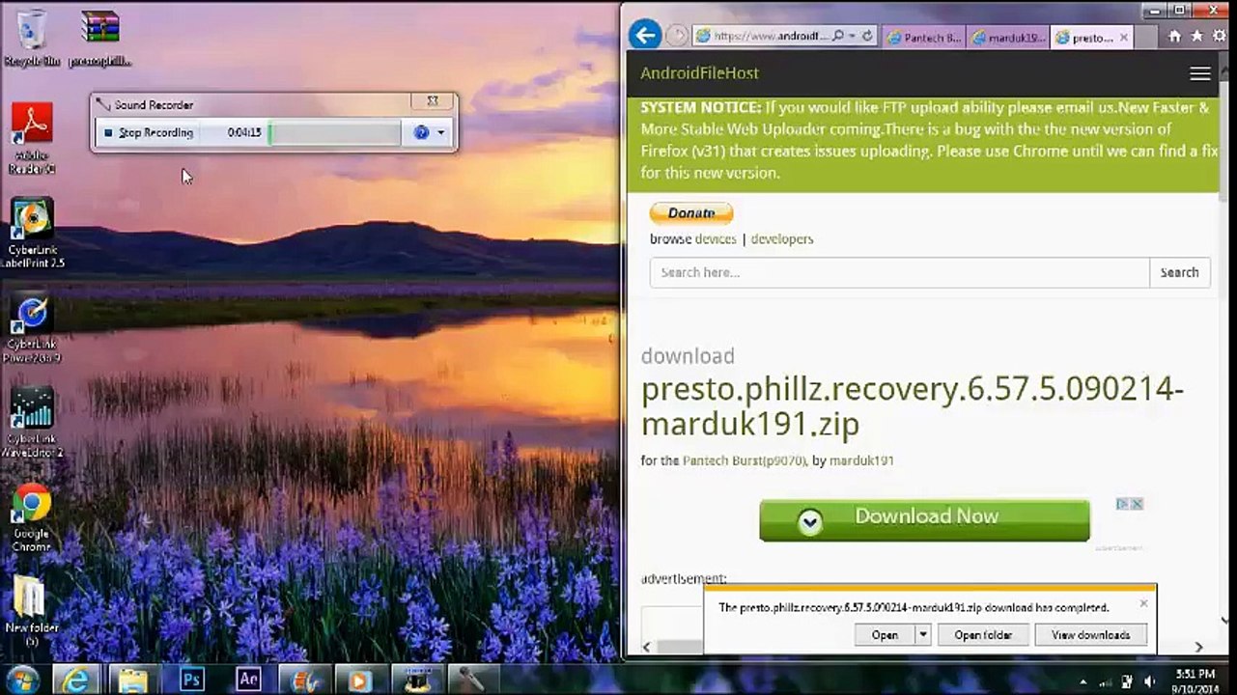Image resolution: width=1237 pixels, height=695 pixels.
Task: Click View downloads button
Action: pos(1090,634)
